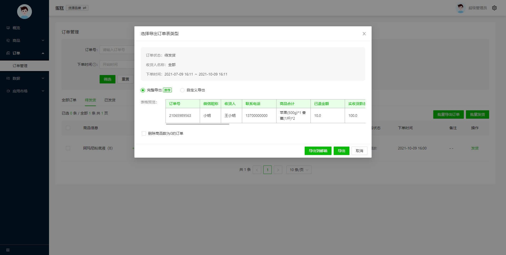506x255 pixels.
Task: Click the preview table horizontal scrollbar
Action: (198, 124)
